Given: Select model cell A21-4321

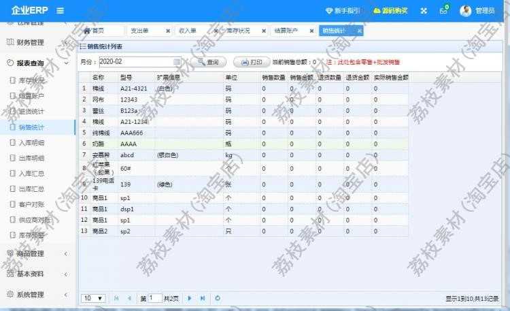Looking at the screenshot, I should click(x=134, y=88).
